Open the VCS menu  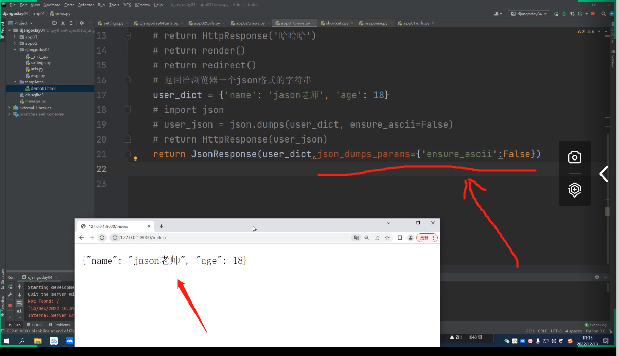[x=127, y=5]
